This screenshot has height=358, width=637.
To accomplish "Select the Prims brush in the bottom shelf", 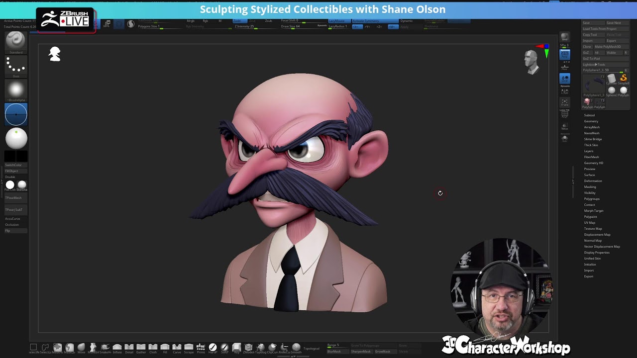I will point(201,348).
